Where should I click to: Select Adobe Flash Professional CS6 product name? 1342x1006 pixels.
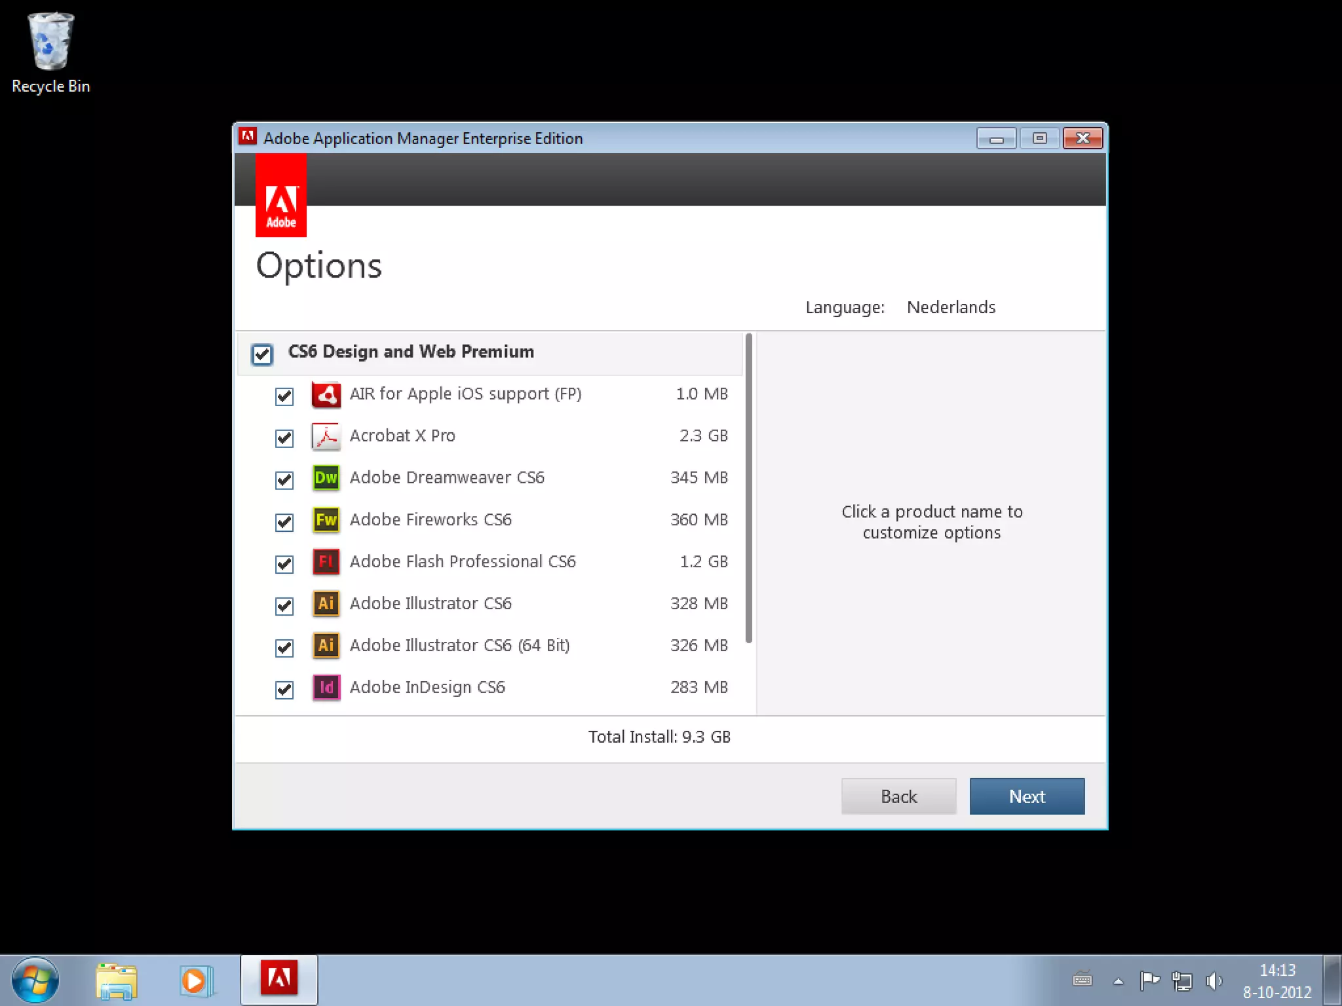(x=463, y=561)
